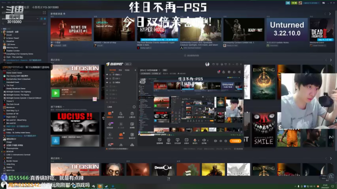
Task: Go back with the Steam back arrow
Action: [3, 7]
